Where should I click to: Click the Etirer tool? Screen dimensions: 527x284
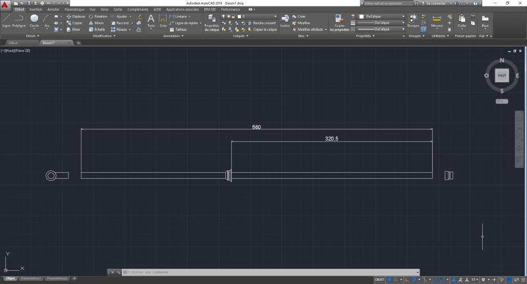point(73,30)
